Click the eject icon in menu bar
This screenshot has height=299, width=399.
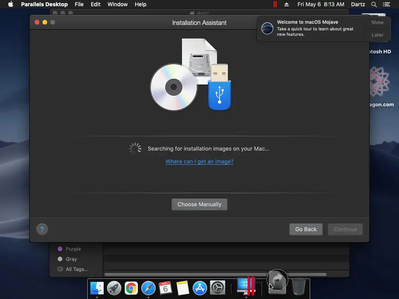(286, 4)
